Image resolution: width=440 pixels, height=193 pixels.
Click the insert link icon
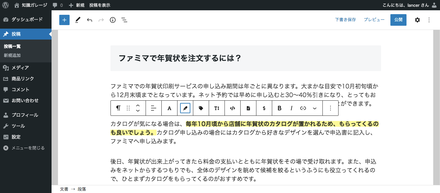(303, 108)
